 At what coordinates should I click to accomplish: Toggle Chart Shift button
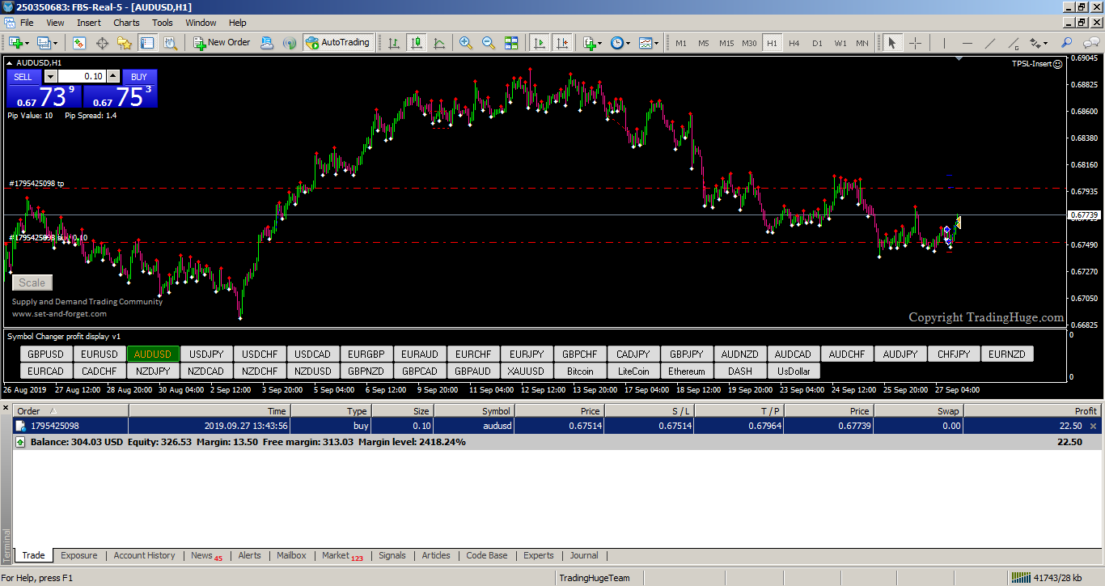(562, 43)
